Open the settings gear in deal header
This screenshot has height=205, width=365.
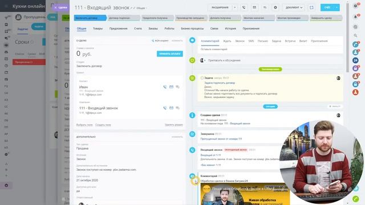[x=275, y=7]
